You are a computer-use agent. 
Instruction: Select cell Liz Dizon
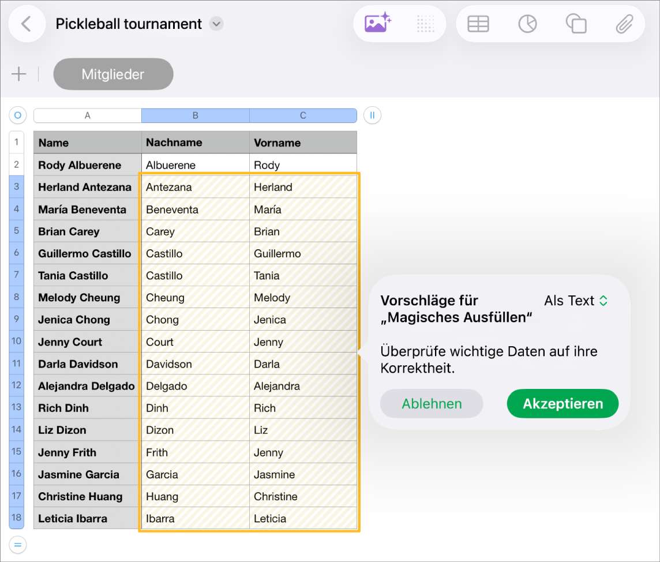point(88,430)
